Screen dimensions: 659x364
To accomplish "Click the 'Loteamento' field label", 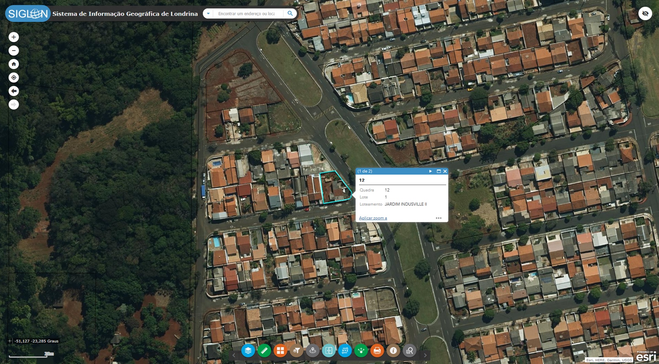I will pyautogui.click(x=371, y=204).
